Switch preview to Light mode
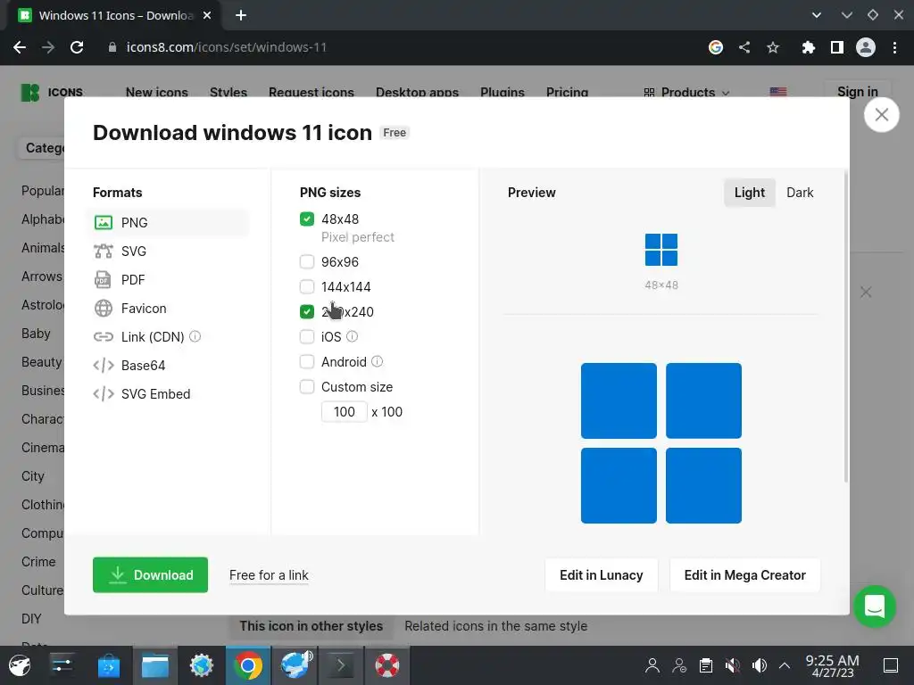Screen dimensions: 914x685 (x=750, y=193)
